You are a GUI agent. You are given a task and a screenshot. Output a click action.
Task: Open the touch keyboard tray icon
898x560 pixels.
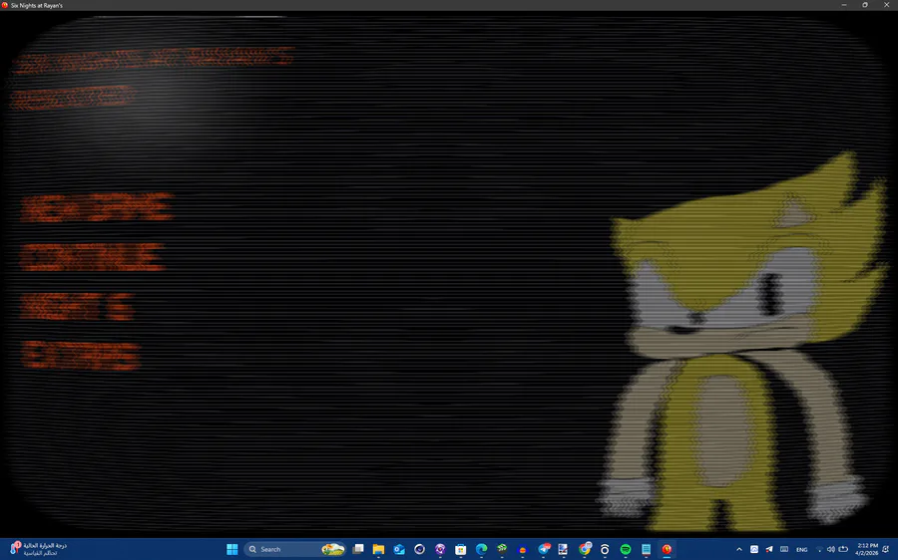(x=784, y=549)
